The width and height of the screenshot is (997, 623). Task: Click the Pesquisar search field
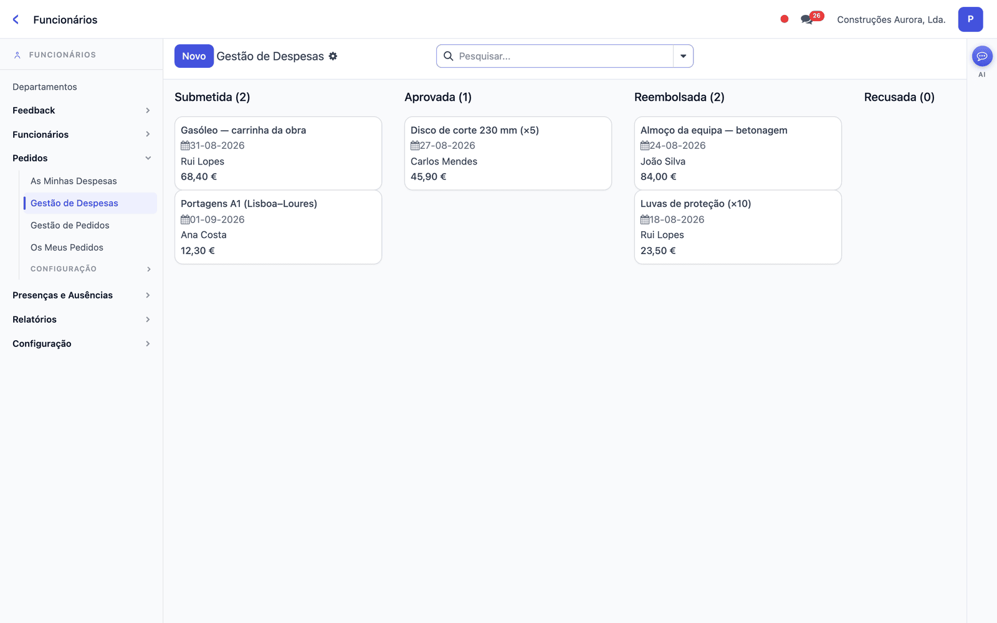tap(564, 56)
